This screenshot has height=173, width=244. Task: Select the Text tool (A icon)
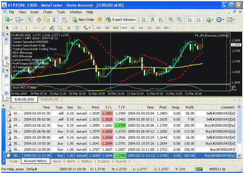pos(69,28)
